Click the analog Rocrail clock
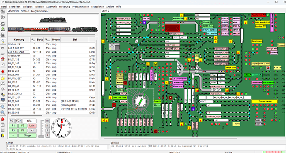286x153 pixels. pyautogui.click(x=61, y=127)
